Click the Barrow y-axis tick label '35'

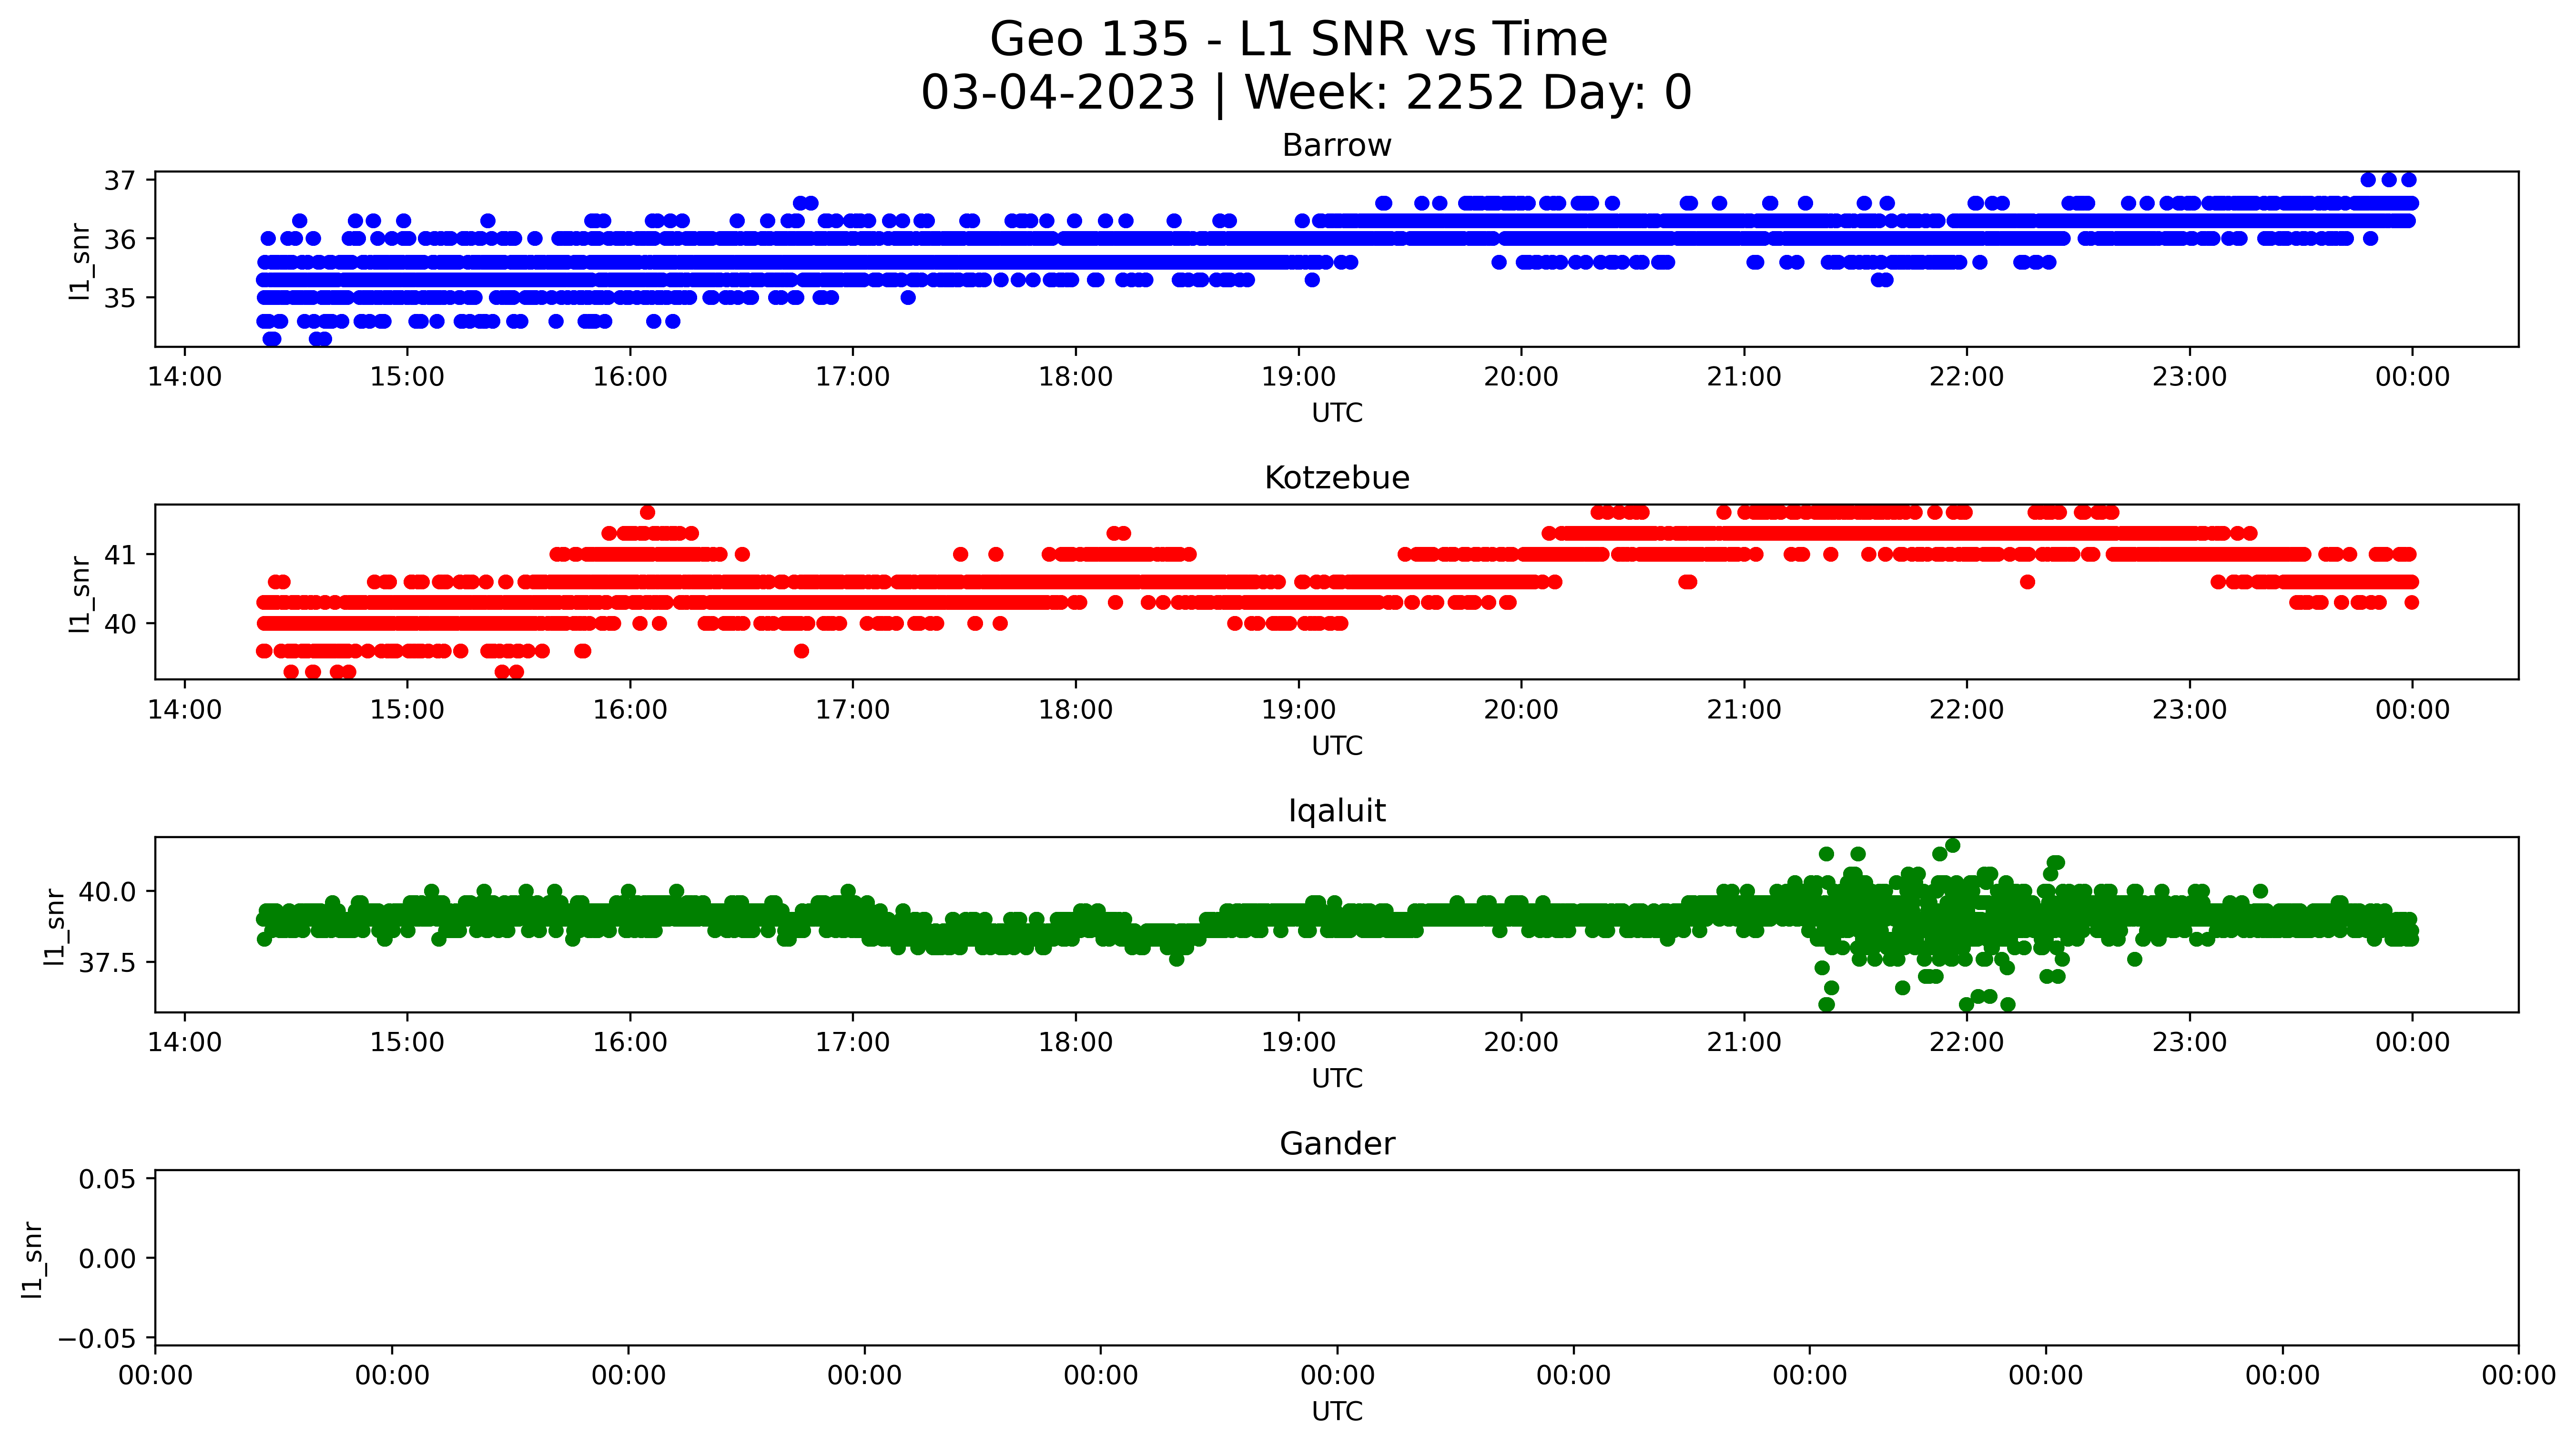120,298
